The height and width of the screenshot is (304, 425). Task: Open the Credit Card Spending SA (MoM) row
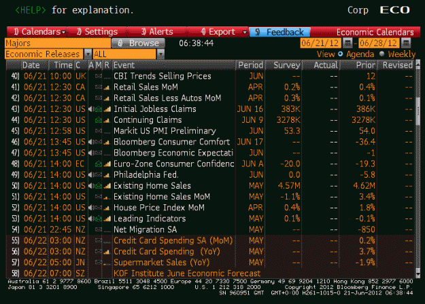210,240
